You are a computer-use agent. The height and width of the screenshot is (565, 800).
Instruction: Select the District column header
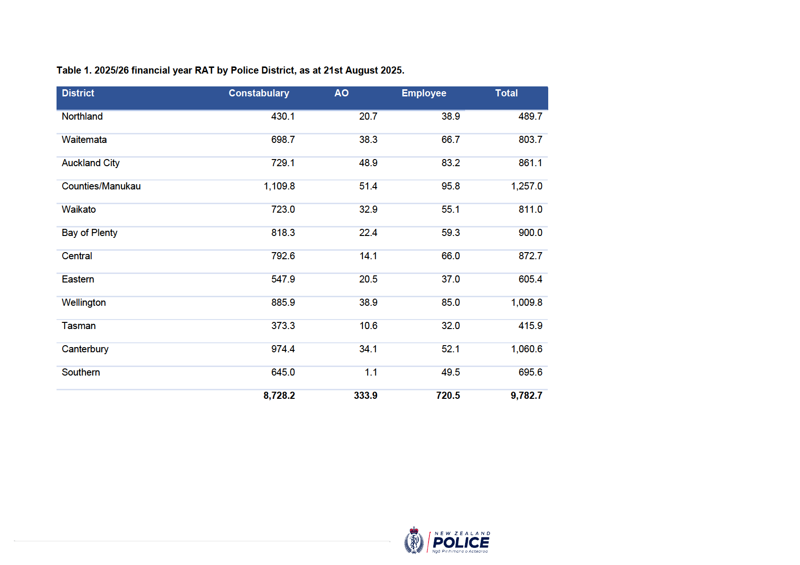tap(78, 93)
